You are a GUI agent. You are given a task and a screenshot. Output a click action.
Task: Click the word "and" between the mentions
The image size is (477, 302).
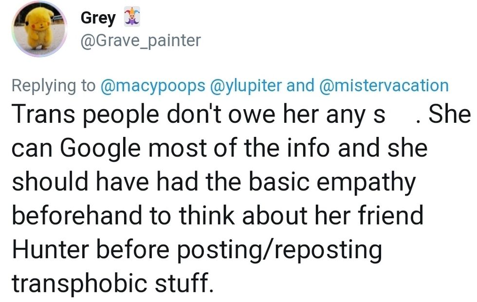pyautogui.click(x=301, y=85)
